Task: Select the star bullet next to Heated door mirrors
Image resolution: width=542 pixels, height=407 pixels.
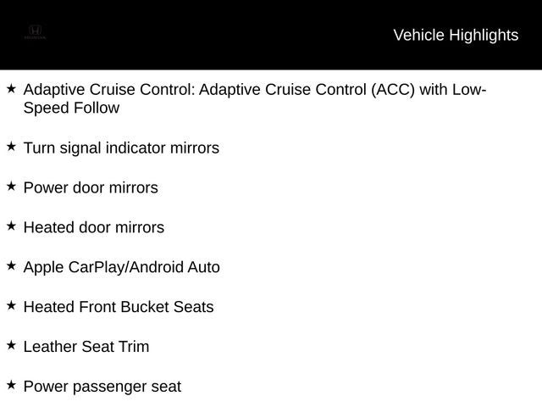Action: [11, 226]
